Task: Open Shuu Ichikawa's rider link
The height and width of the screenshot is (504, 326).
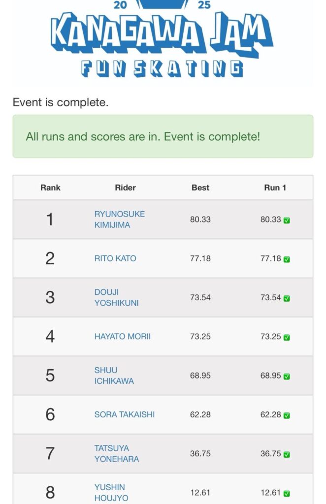Action: click(114, 376)
